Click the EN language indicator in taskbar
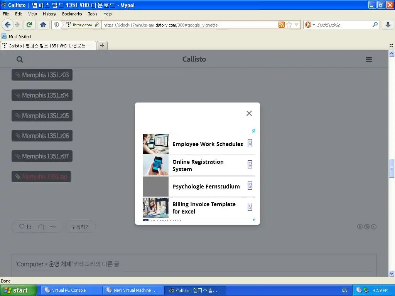Viewport: 395px width, 296px height. click(x=344, y=290)
